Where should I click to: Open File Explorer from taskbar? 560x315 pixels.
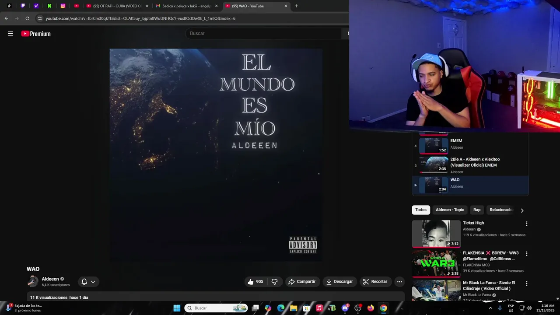294,308
